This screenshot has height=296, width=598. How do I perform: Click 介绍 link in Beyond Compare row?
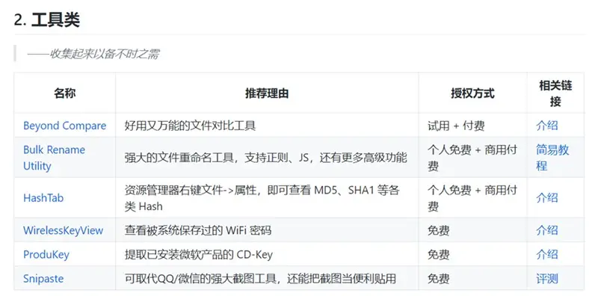point(547,126)
